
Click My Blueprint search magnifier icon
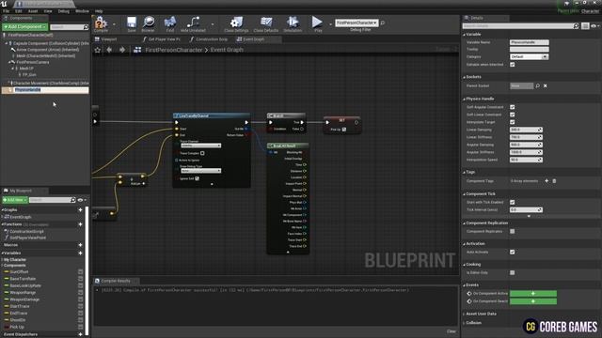click(73, 200)
